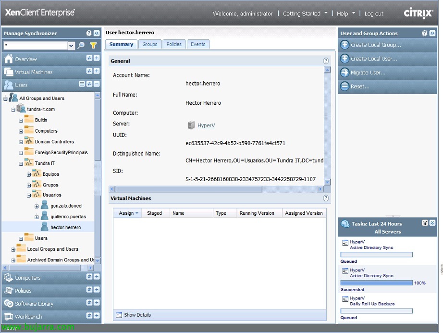Expand the Computers section
Screen dimensions: 443x333
97,276
